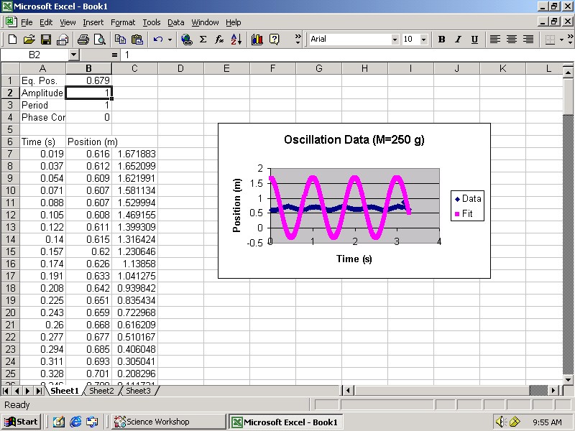This screenshot has height=431, width=575.
Task: Open the Name Box dropdown arrow
Action: pyautogui.click(x=73, y=55)
